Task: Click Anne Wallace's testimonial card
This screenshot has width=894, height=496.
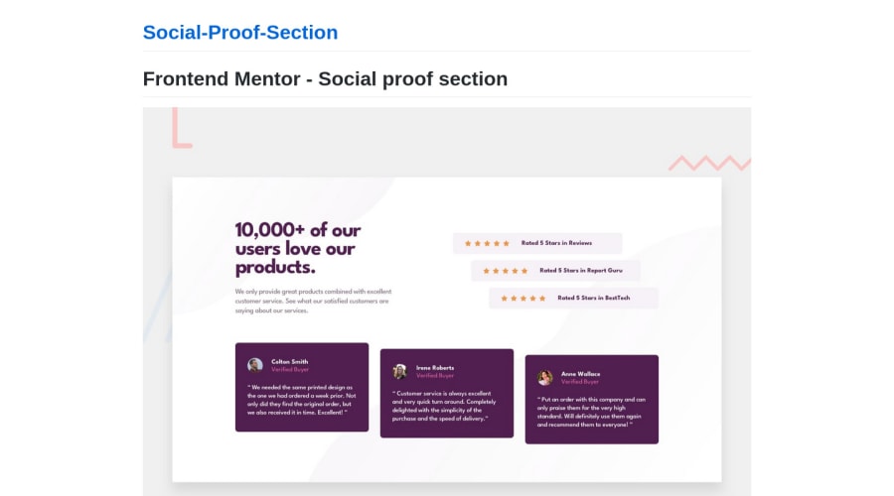Action: coord(591,399)
